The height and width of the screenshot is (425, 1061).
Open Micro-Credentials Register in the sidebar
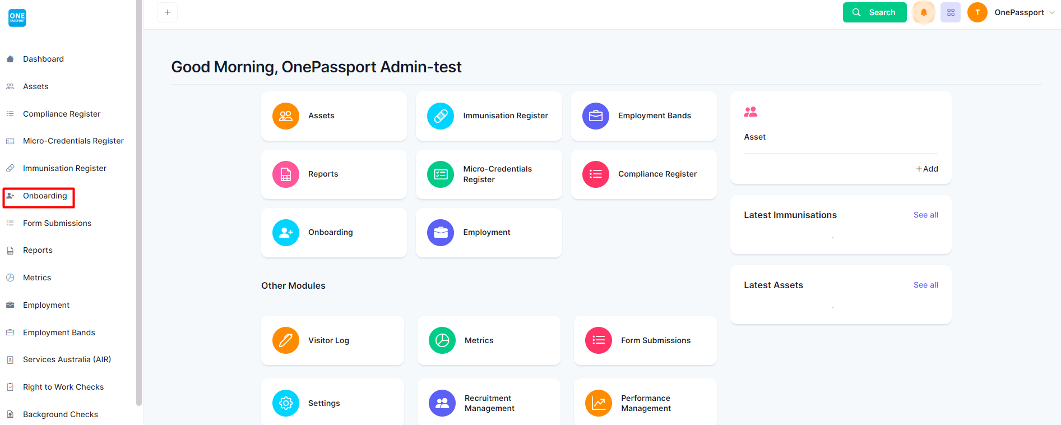pos(73,141)
